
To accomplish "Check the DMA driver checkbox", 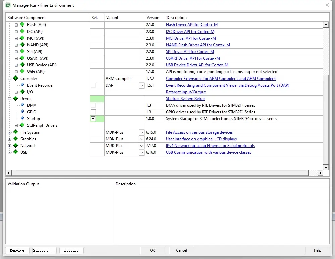I will coord(93,105).
